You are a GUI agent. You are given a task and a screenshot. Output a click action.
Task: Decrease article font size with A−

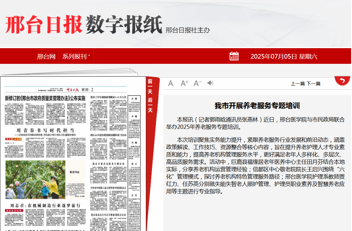pyautogui.click(x=197, y=83)
